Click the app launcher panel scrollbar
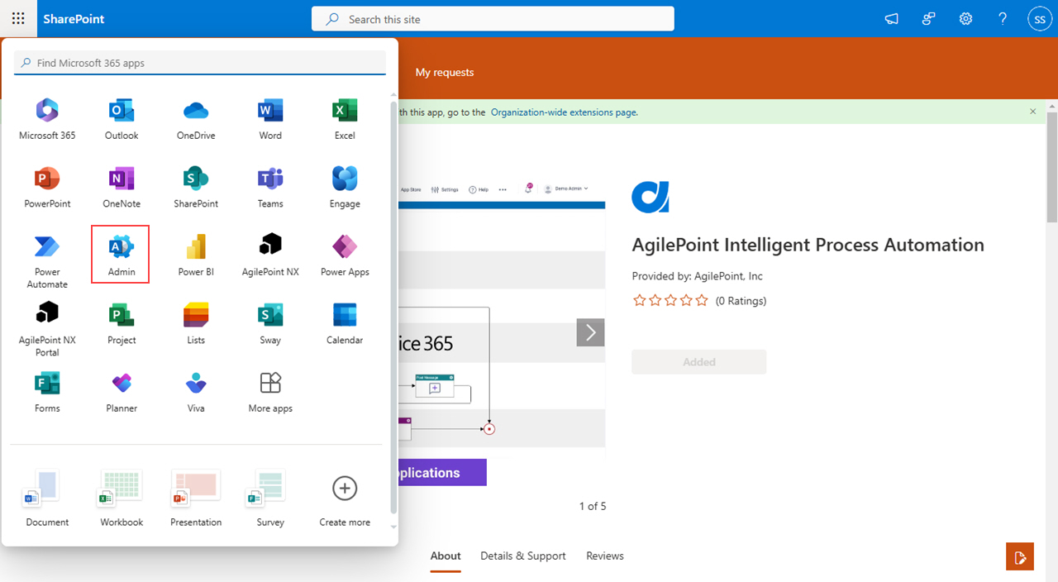Viewport: 1058px width, 582px height. tap(393, 308)
